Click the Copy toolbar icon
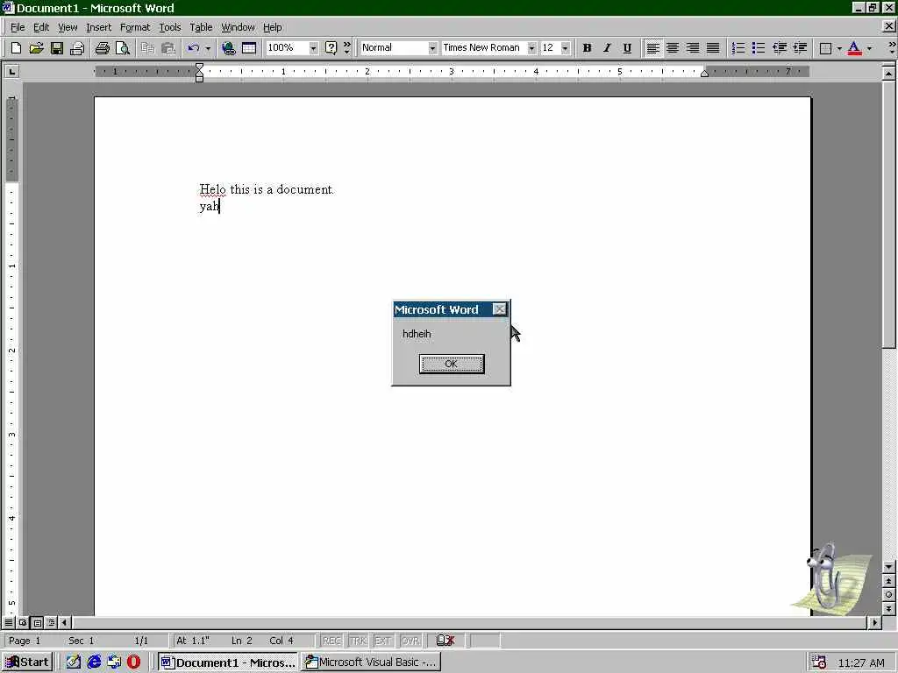Image resolution: width=898 pixels, height=673 pixels. click(147, 48)
